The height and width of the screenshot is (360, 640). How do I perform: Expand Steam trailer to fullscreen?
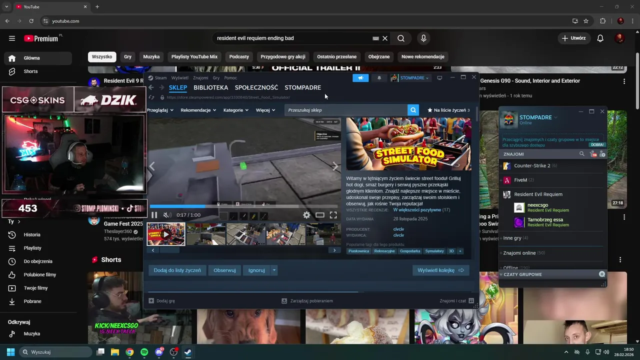click(x=333, y=215)
